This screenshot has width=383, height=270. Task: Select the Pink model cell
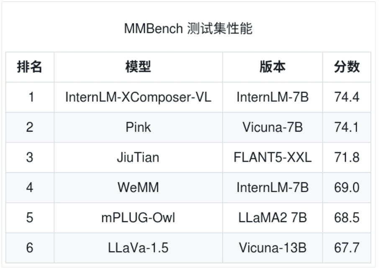pyautogui.click(x=138, y=127)
